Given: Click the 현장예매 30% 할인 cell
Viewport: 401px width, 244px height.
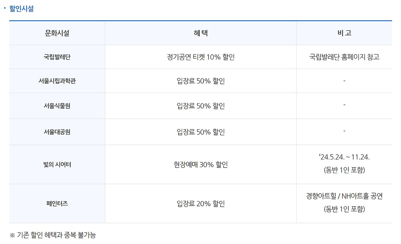Looking at the screenshot, I should 200,164.
